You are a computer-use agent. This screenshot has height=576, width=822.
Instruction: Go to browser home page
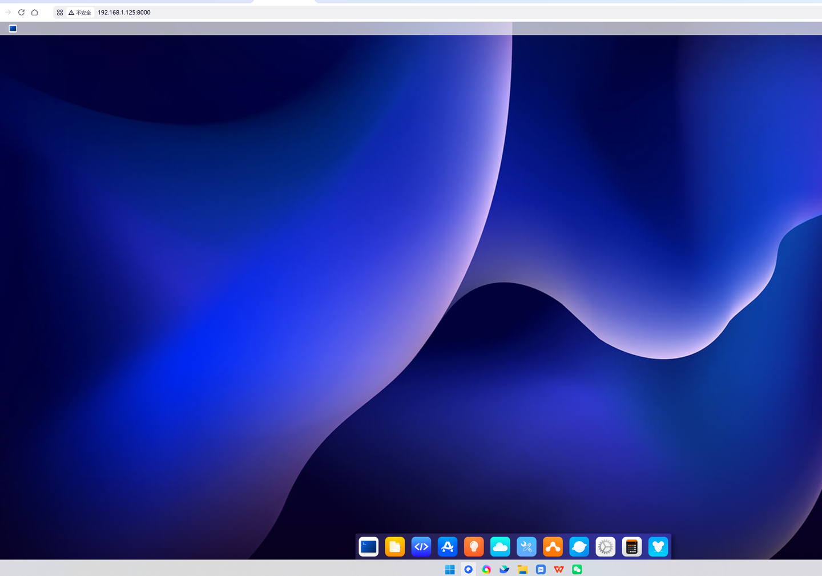click(34, 12)
